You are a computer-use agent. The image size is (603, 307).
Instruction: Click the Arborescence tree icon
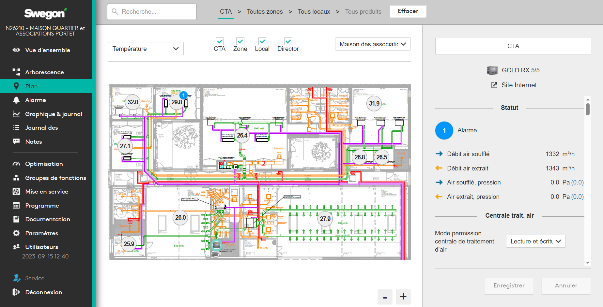[x=16, y=72]
